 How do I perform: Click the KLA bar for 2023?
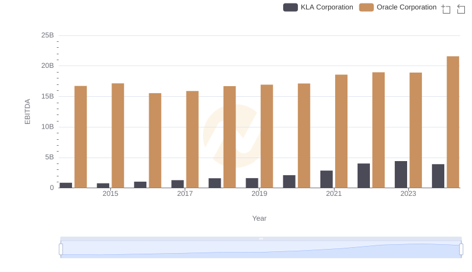pyautogui.click(x=401, y=175)
